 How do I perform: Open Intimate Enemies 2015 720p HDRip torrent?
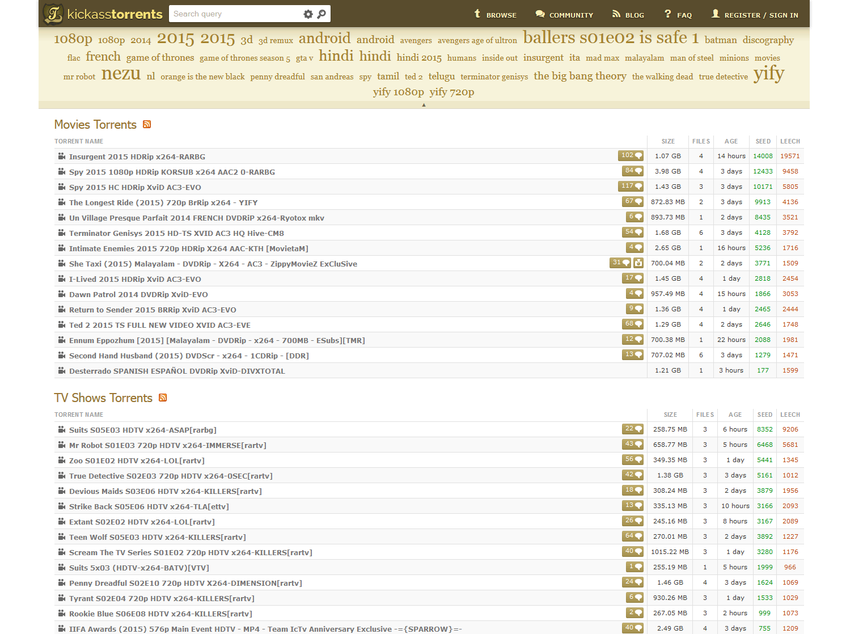[x=189, y=248]
